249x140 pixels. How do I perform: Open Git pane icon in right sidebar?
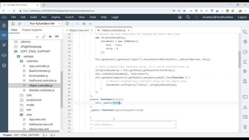click(x=245, y=42)
